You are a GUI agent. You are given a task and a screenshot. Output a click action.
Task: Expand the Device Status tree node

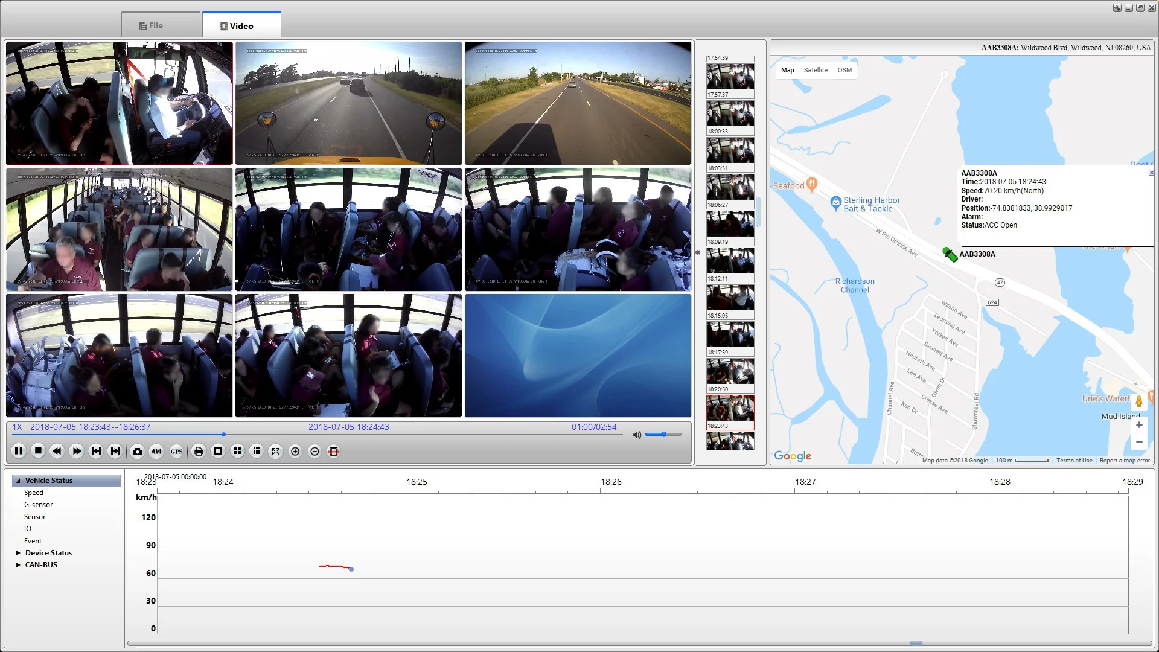click(18, 553)
